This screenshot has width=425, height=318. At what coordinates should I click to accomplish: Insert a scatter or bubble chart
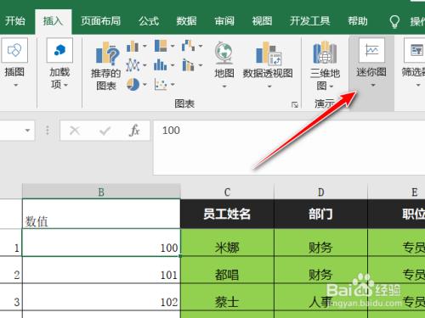161,84
